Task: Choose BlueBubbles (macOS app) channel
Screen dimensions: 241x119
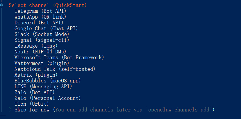Action: [48, 81]
